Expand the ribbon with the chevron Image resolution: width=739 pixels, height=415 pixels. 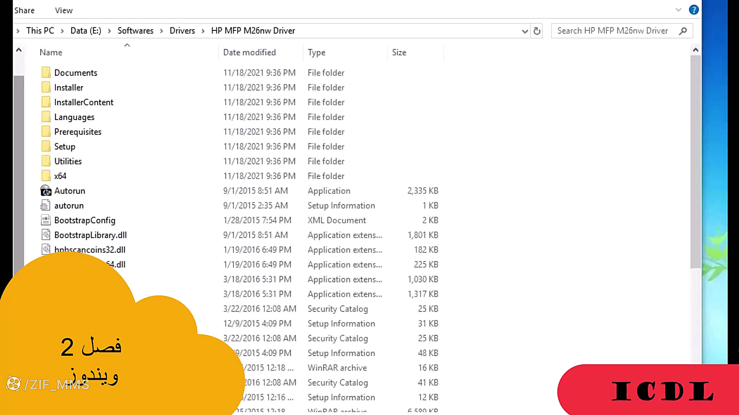(678, 10)
